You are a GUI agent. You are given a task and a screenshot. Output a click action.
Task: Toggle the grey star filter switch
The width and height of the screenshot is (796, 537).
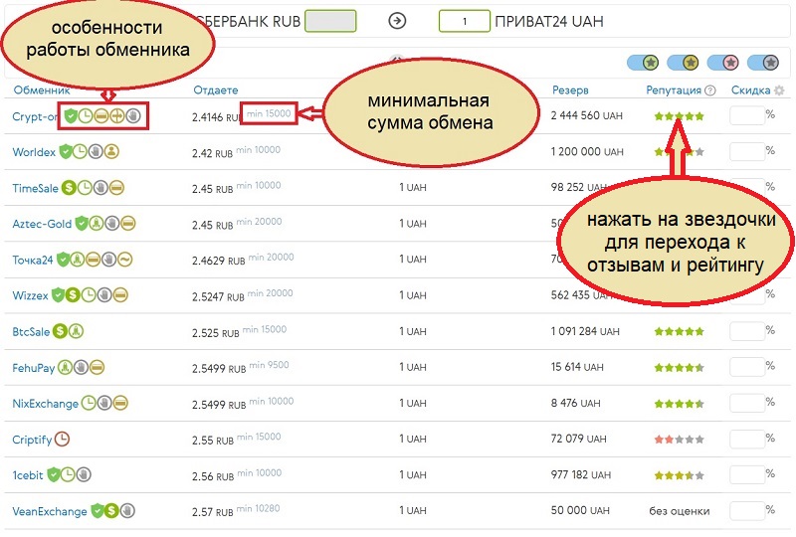click(763, 63)
